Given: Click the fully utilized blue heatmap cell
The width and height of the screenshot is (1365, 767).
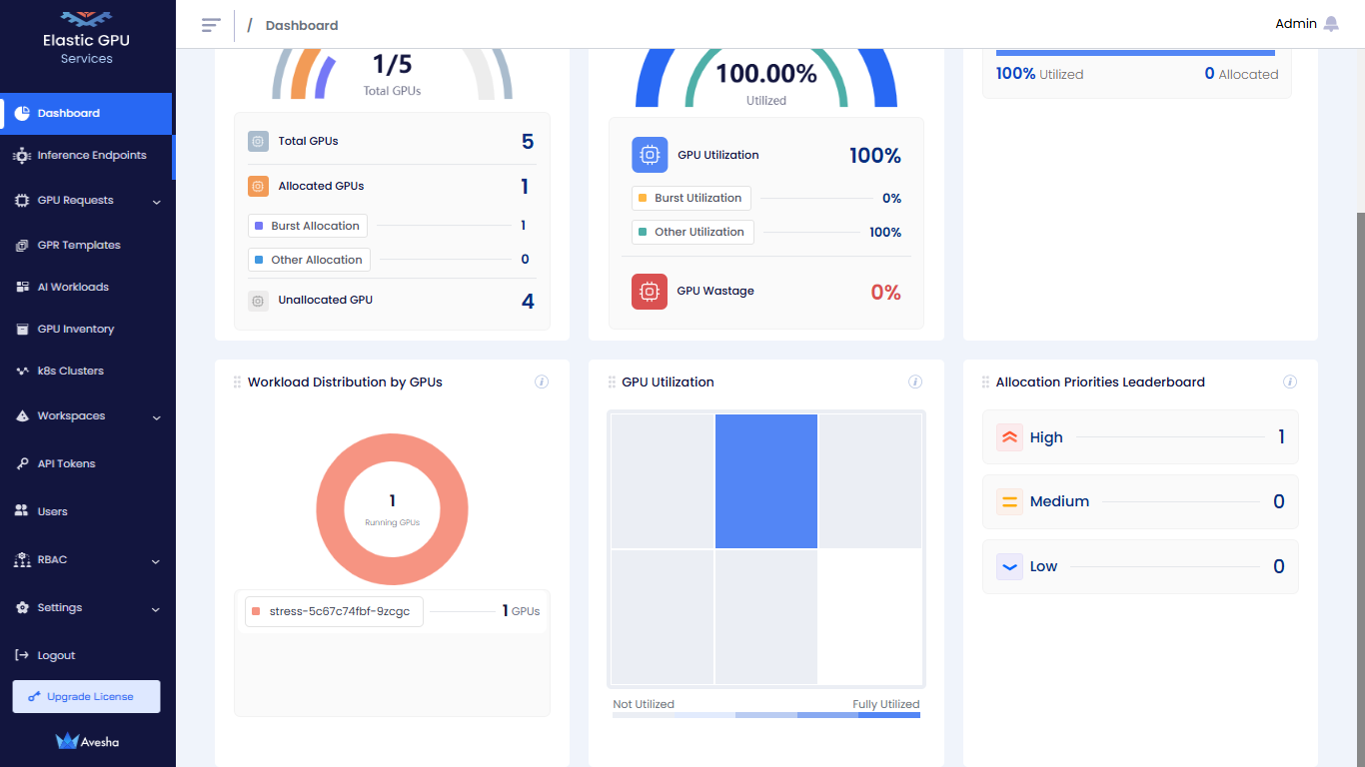Looking at the screenshot, I should click(766, 481).
